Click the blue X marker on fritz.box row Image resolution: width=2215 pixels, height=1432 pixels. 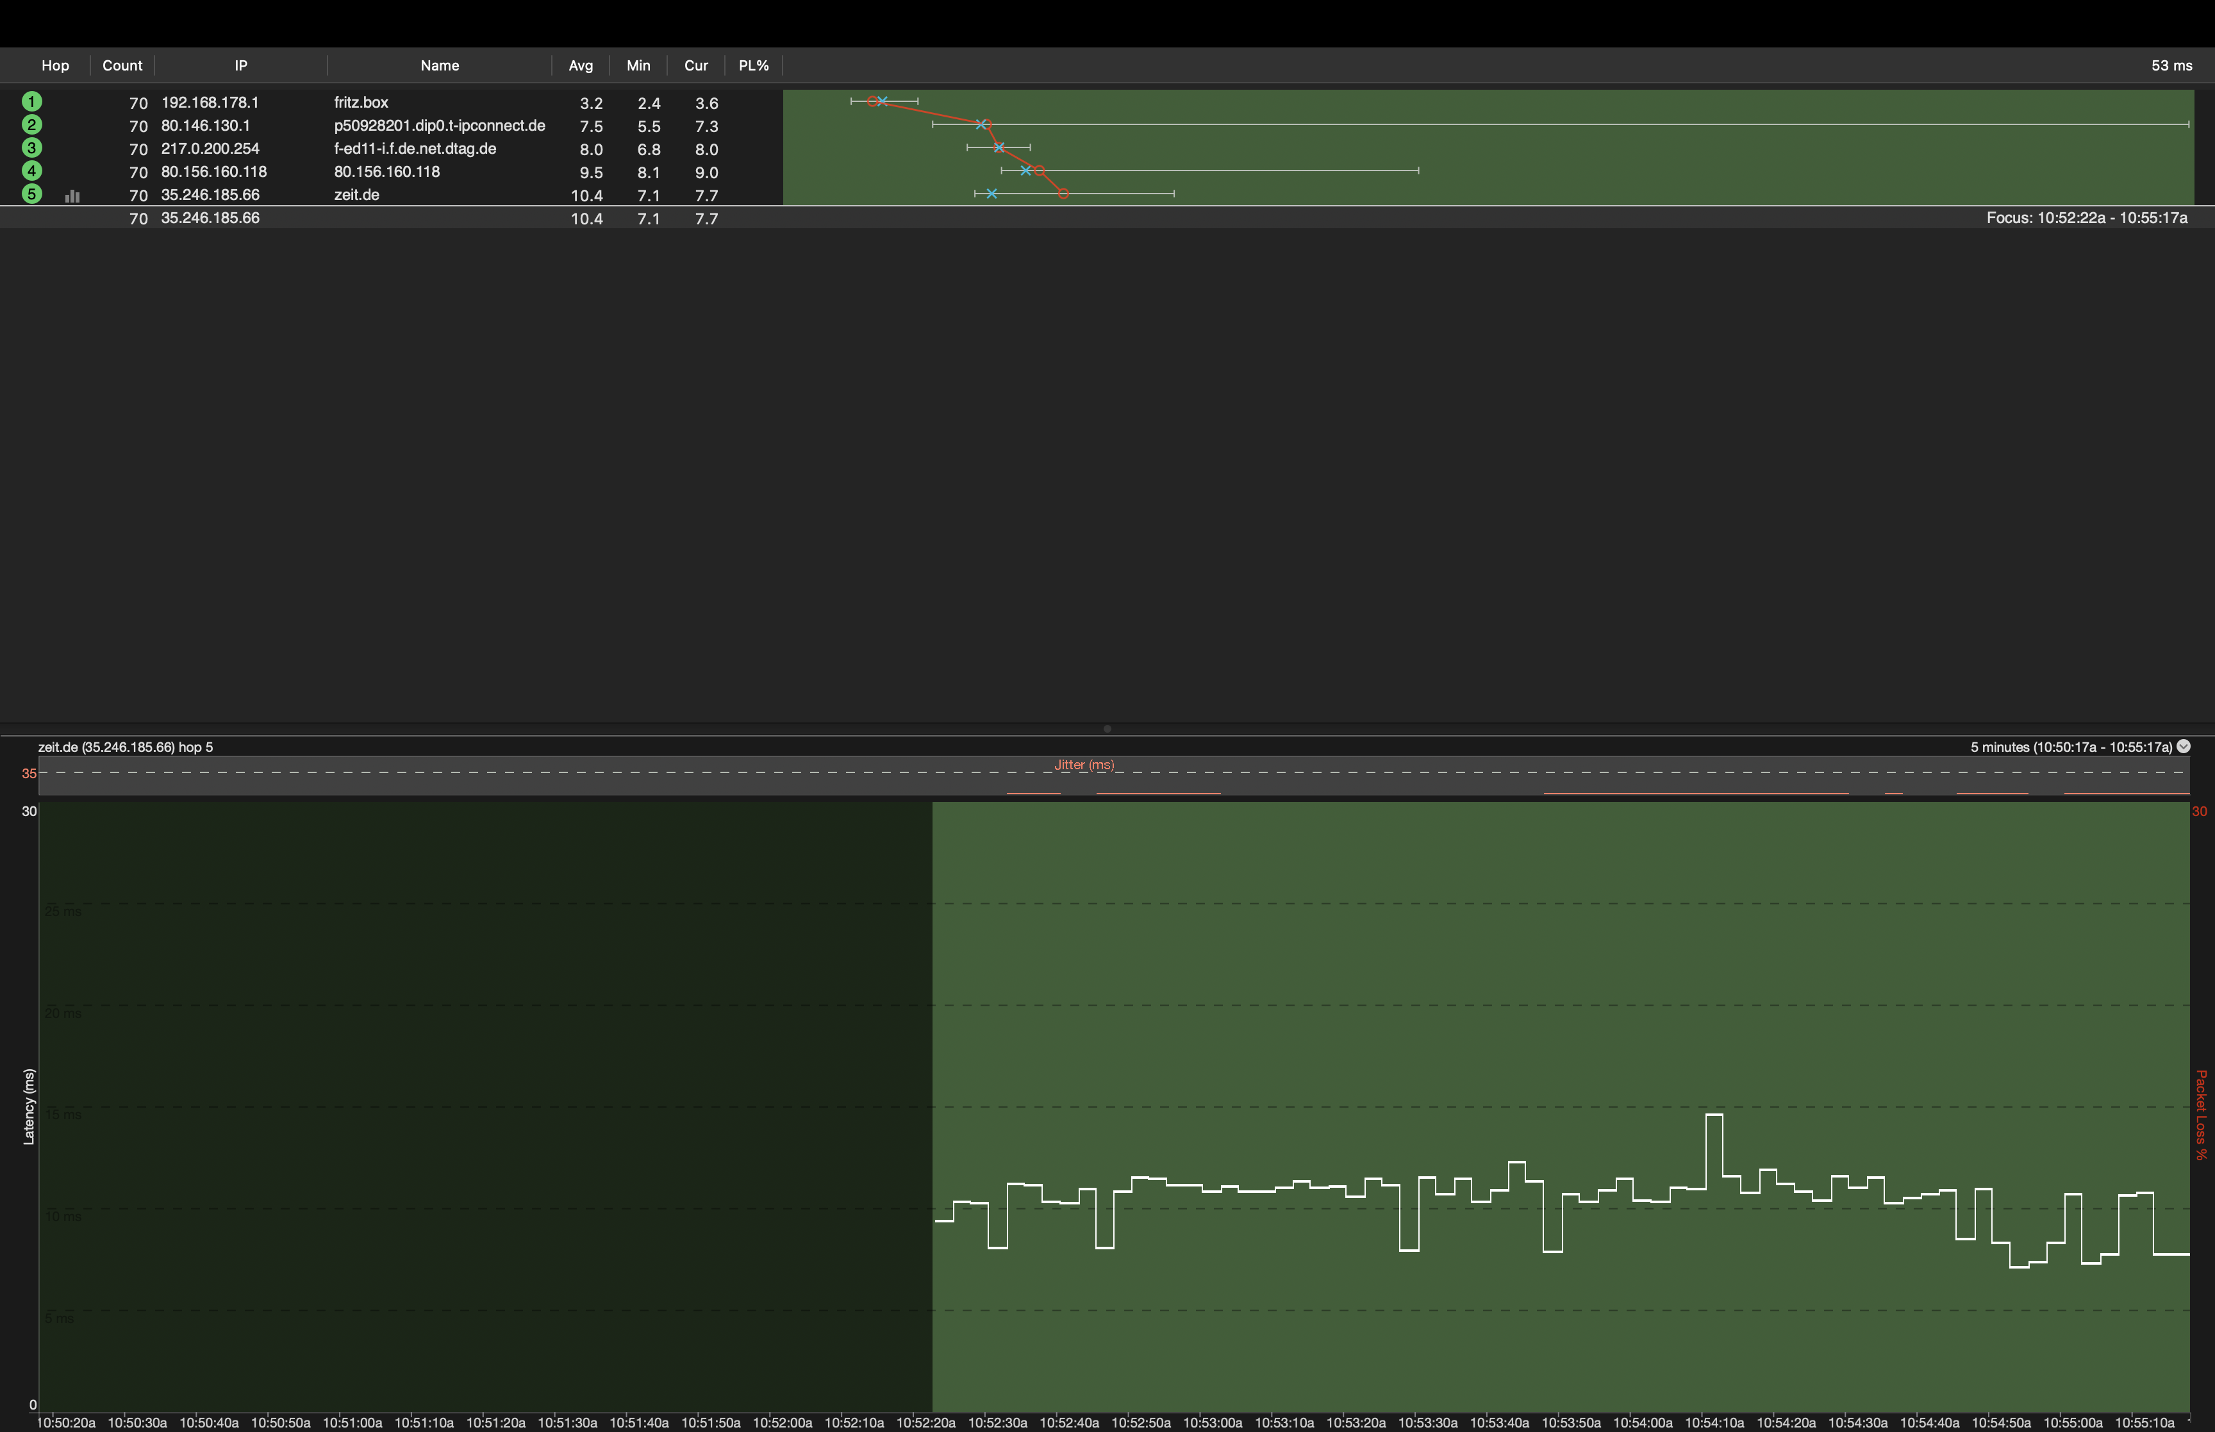(882, 101)
